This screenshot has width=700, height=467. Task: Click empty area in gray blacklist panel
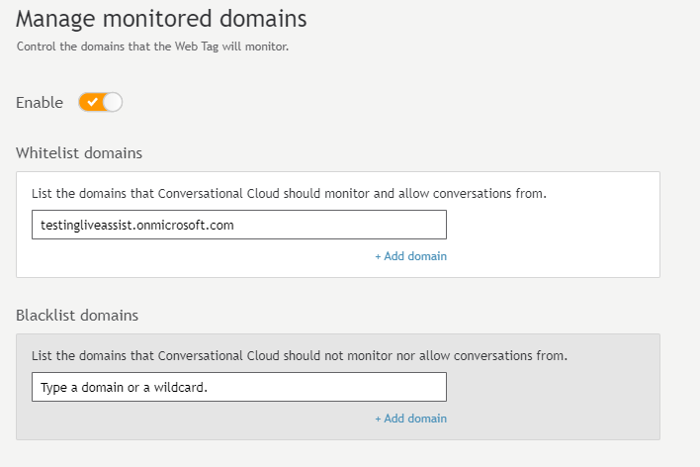click(554, 403)
